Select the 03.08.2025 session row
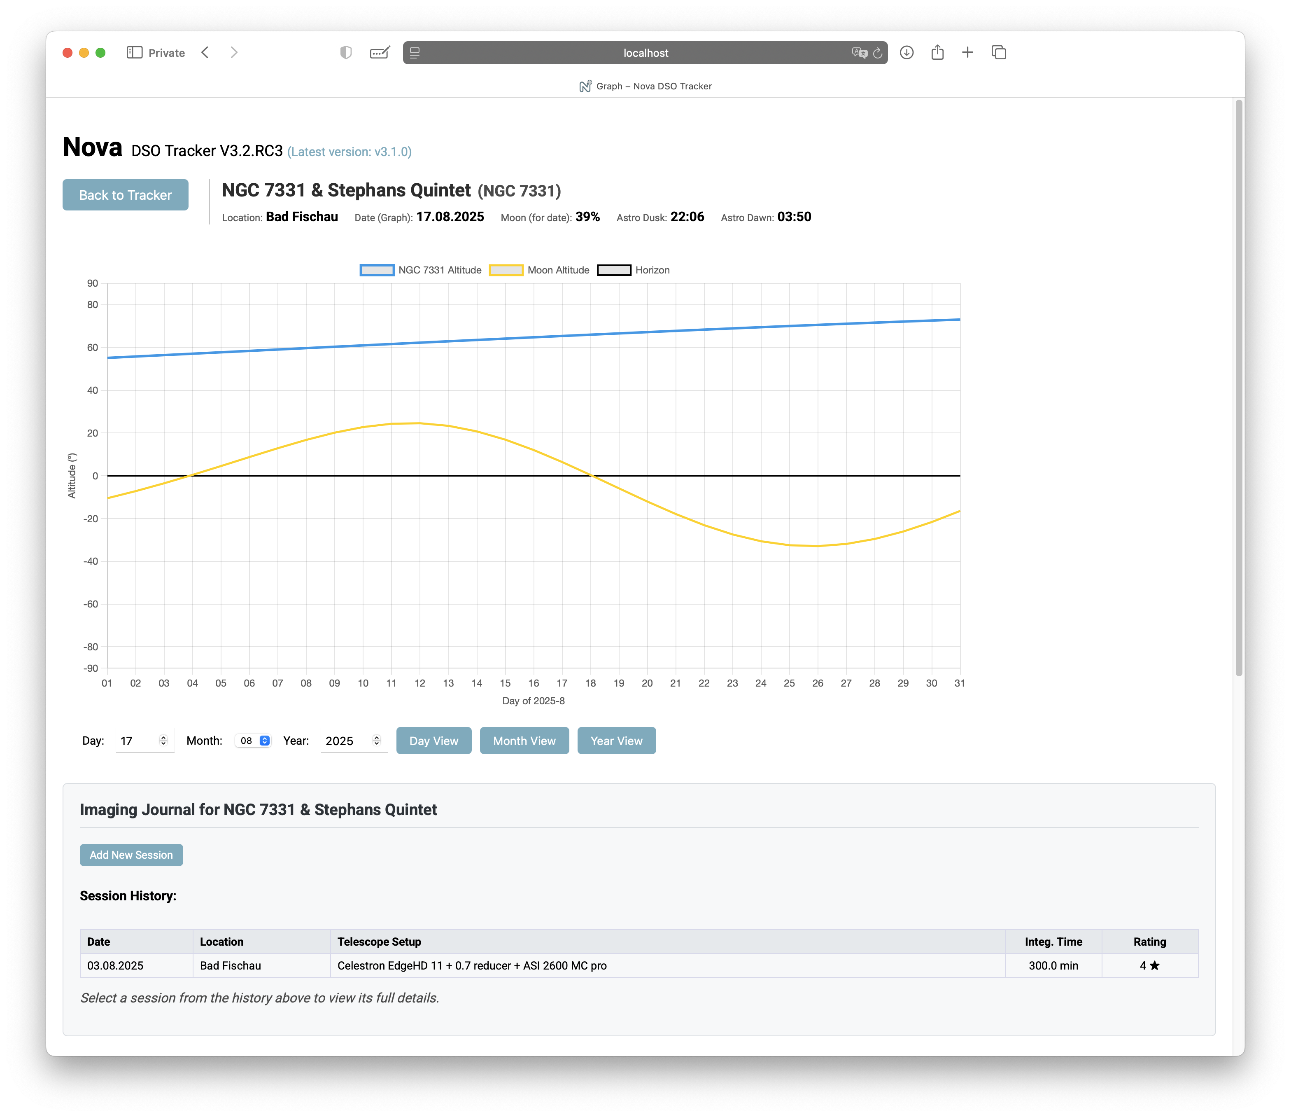Image resolution: width=1291 pixels, height=1117 pixels. pos(114,965)
